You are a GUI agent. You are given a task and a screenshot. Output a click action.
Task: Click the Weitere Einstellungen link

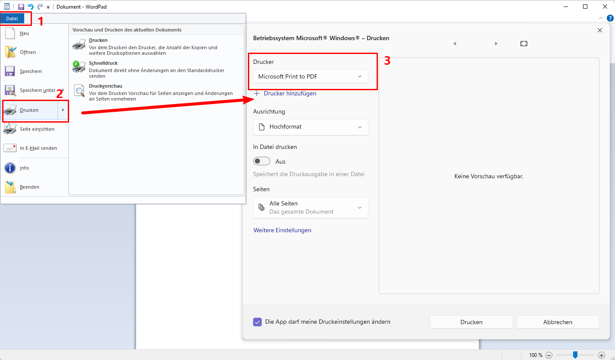coord(282,230)
